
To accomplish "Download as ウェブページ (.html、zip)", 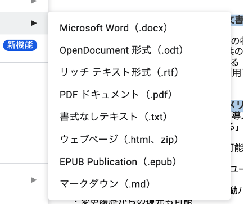I will point(139,140).
